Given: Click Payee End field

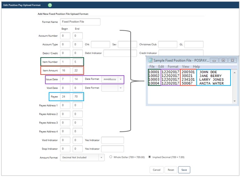Looking at the screenshot, I should coord(77,97).
